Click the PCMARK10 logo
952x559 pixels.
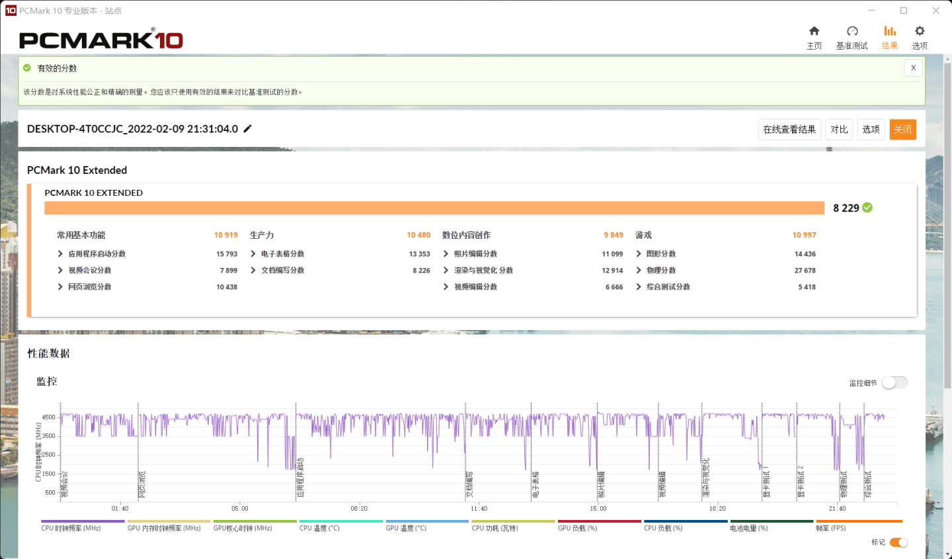[101, 40]
